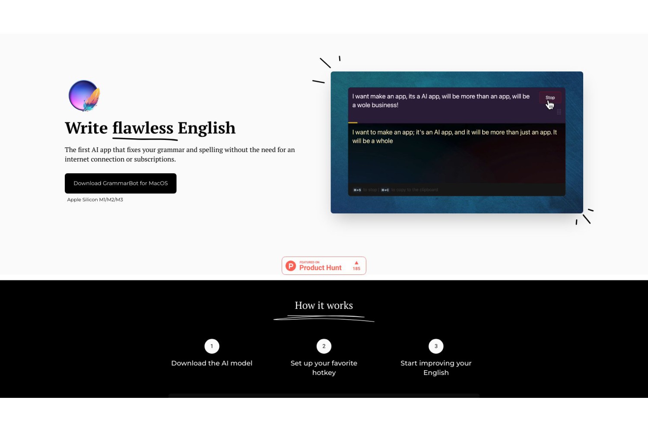
Task: Select step 3 circle
Action: 436,346
